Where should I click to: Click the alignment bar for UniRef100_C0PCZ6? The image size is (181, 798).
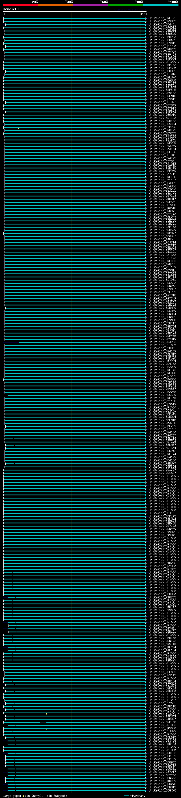click(x=75, y=127)
